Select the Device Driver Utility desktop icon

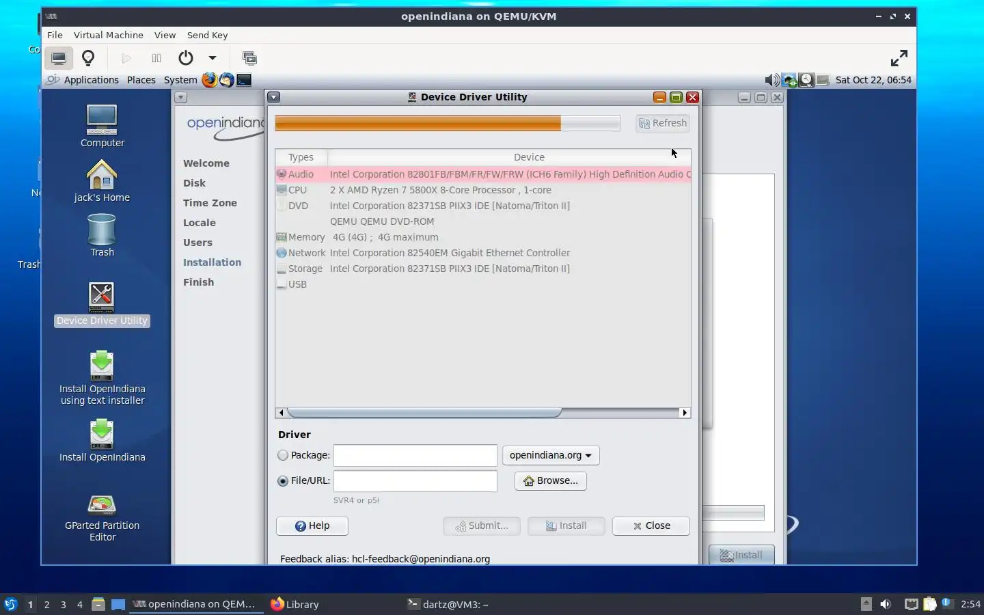(102, 305)
